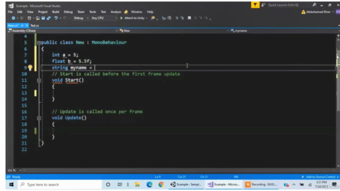This screenshot has width=340, height=191.
Task: Open the View menu
Action: click(30, 12)
